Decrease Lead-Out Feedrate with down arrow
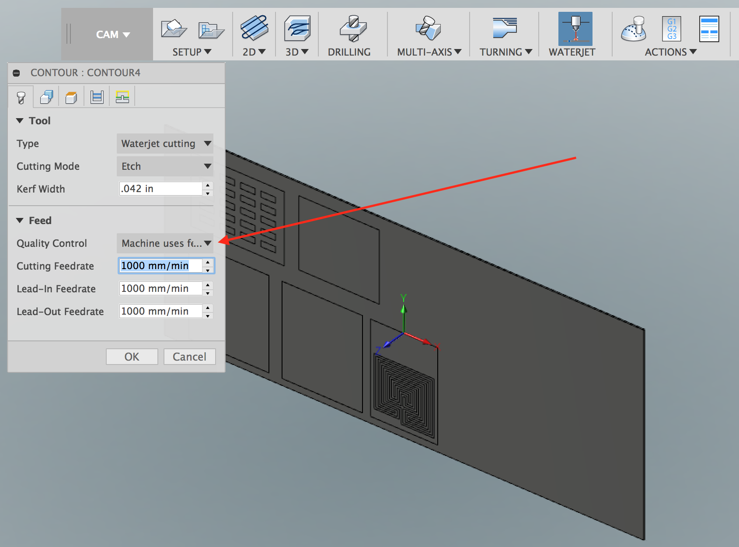The image size is (739, 547). coord(208,316)
